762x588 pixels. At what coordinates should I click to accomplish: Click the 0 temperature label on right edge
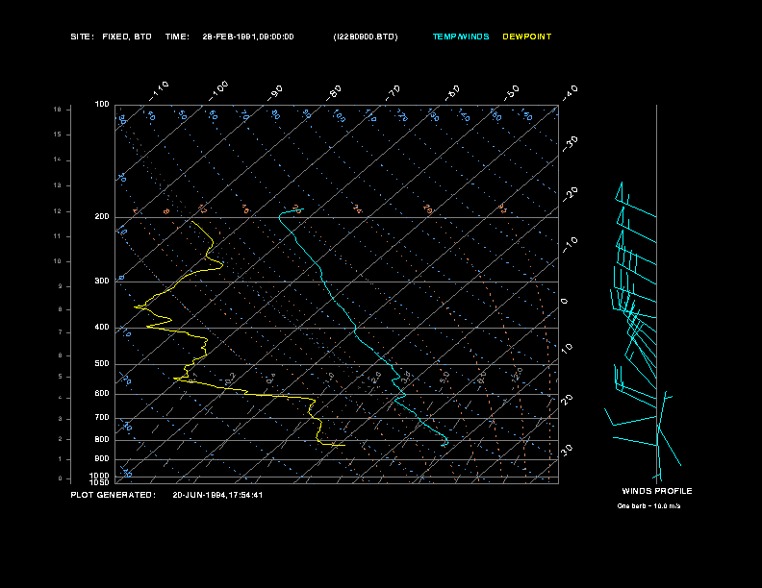(564, 302)
